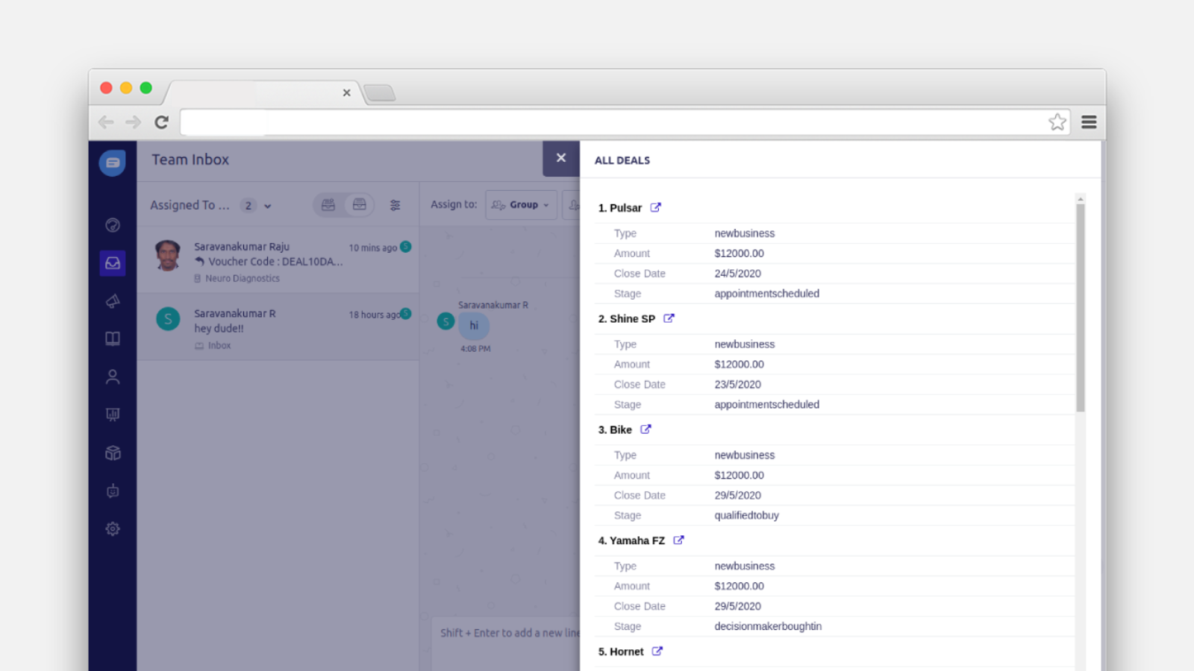This screenshot has height=671, width=1194.
Task: Open external link icon beside Bike deal
Action: point(646,429)
